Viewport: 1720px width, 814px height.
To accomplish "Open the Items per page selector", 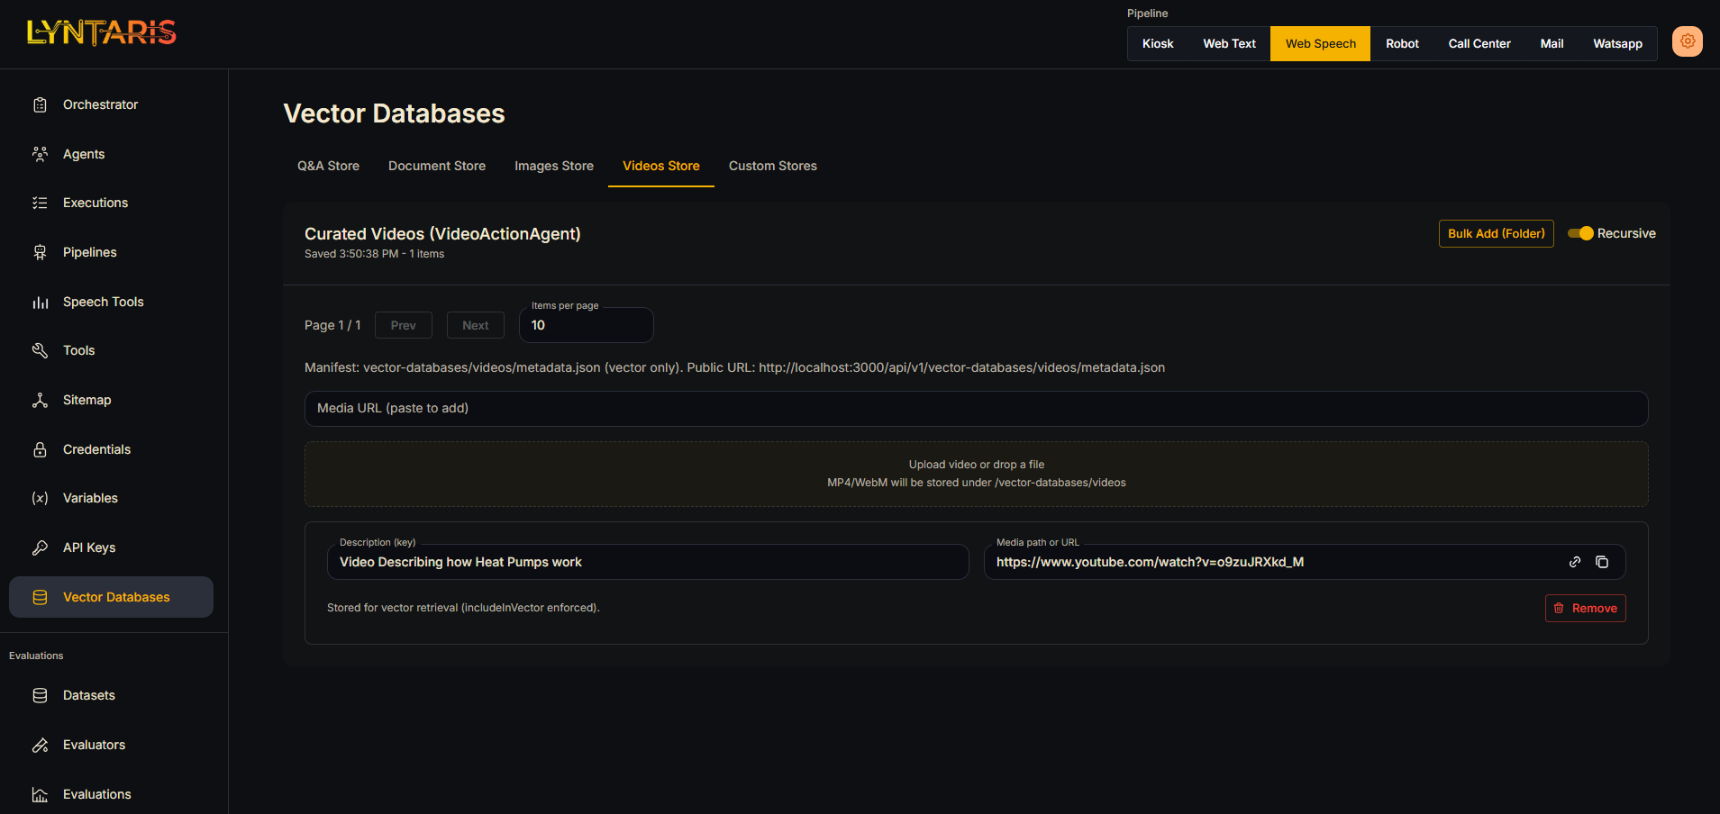I will (586, 325).
